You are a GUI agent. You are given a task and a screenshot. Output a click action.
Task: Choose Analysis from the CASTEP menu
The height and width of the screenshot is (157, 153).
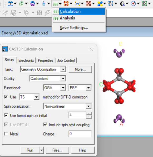pos(79,18)
